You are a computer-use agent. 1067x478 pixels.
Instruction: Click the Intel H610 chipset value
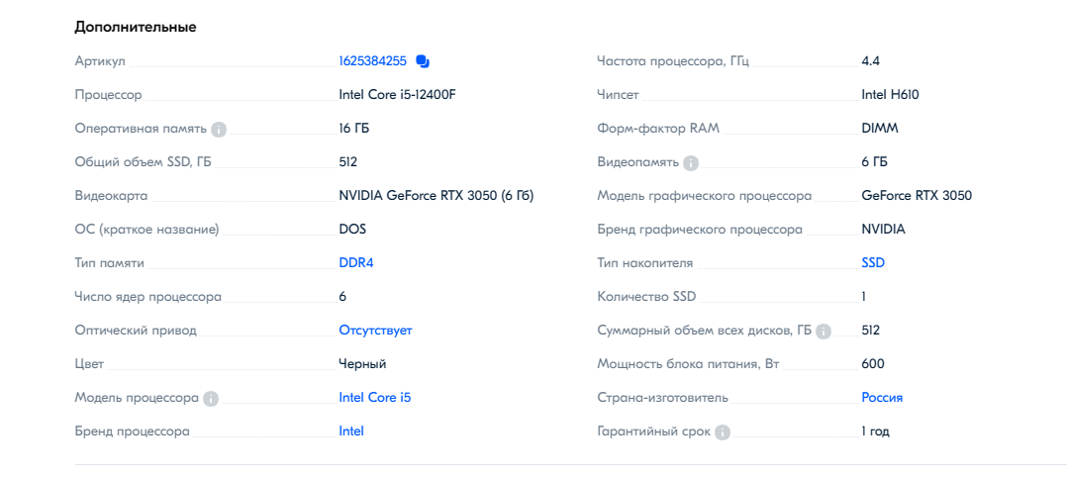point(890,95)
